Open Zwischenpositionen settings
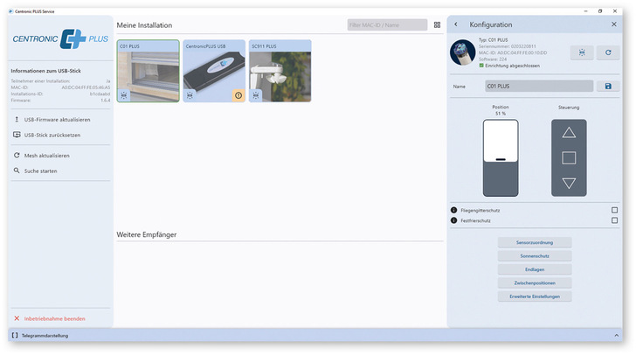636x355 pixels. [x=535, y=282]
